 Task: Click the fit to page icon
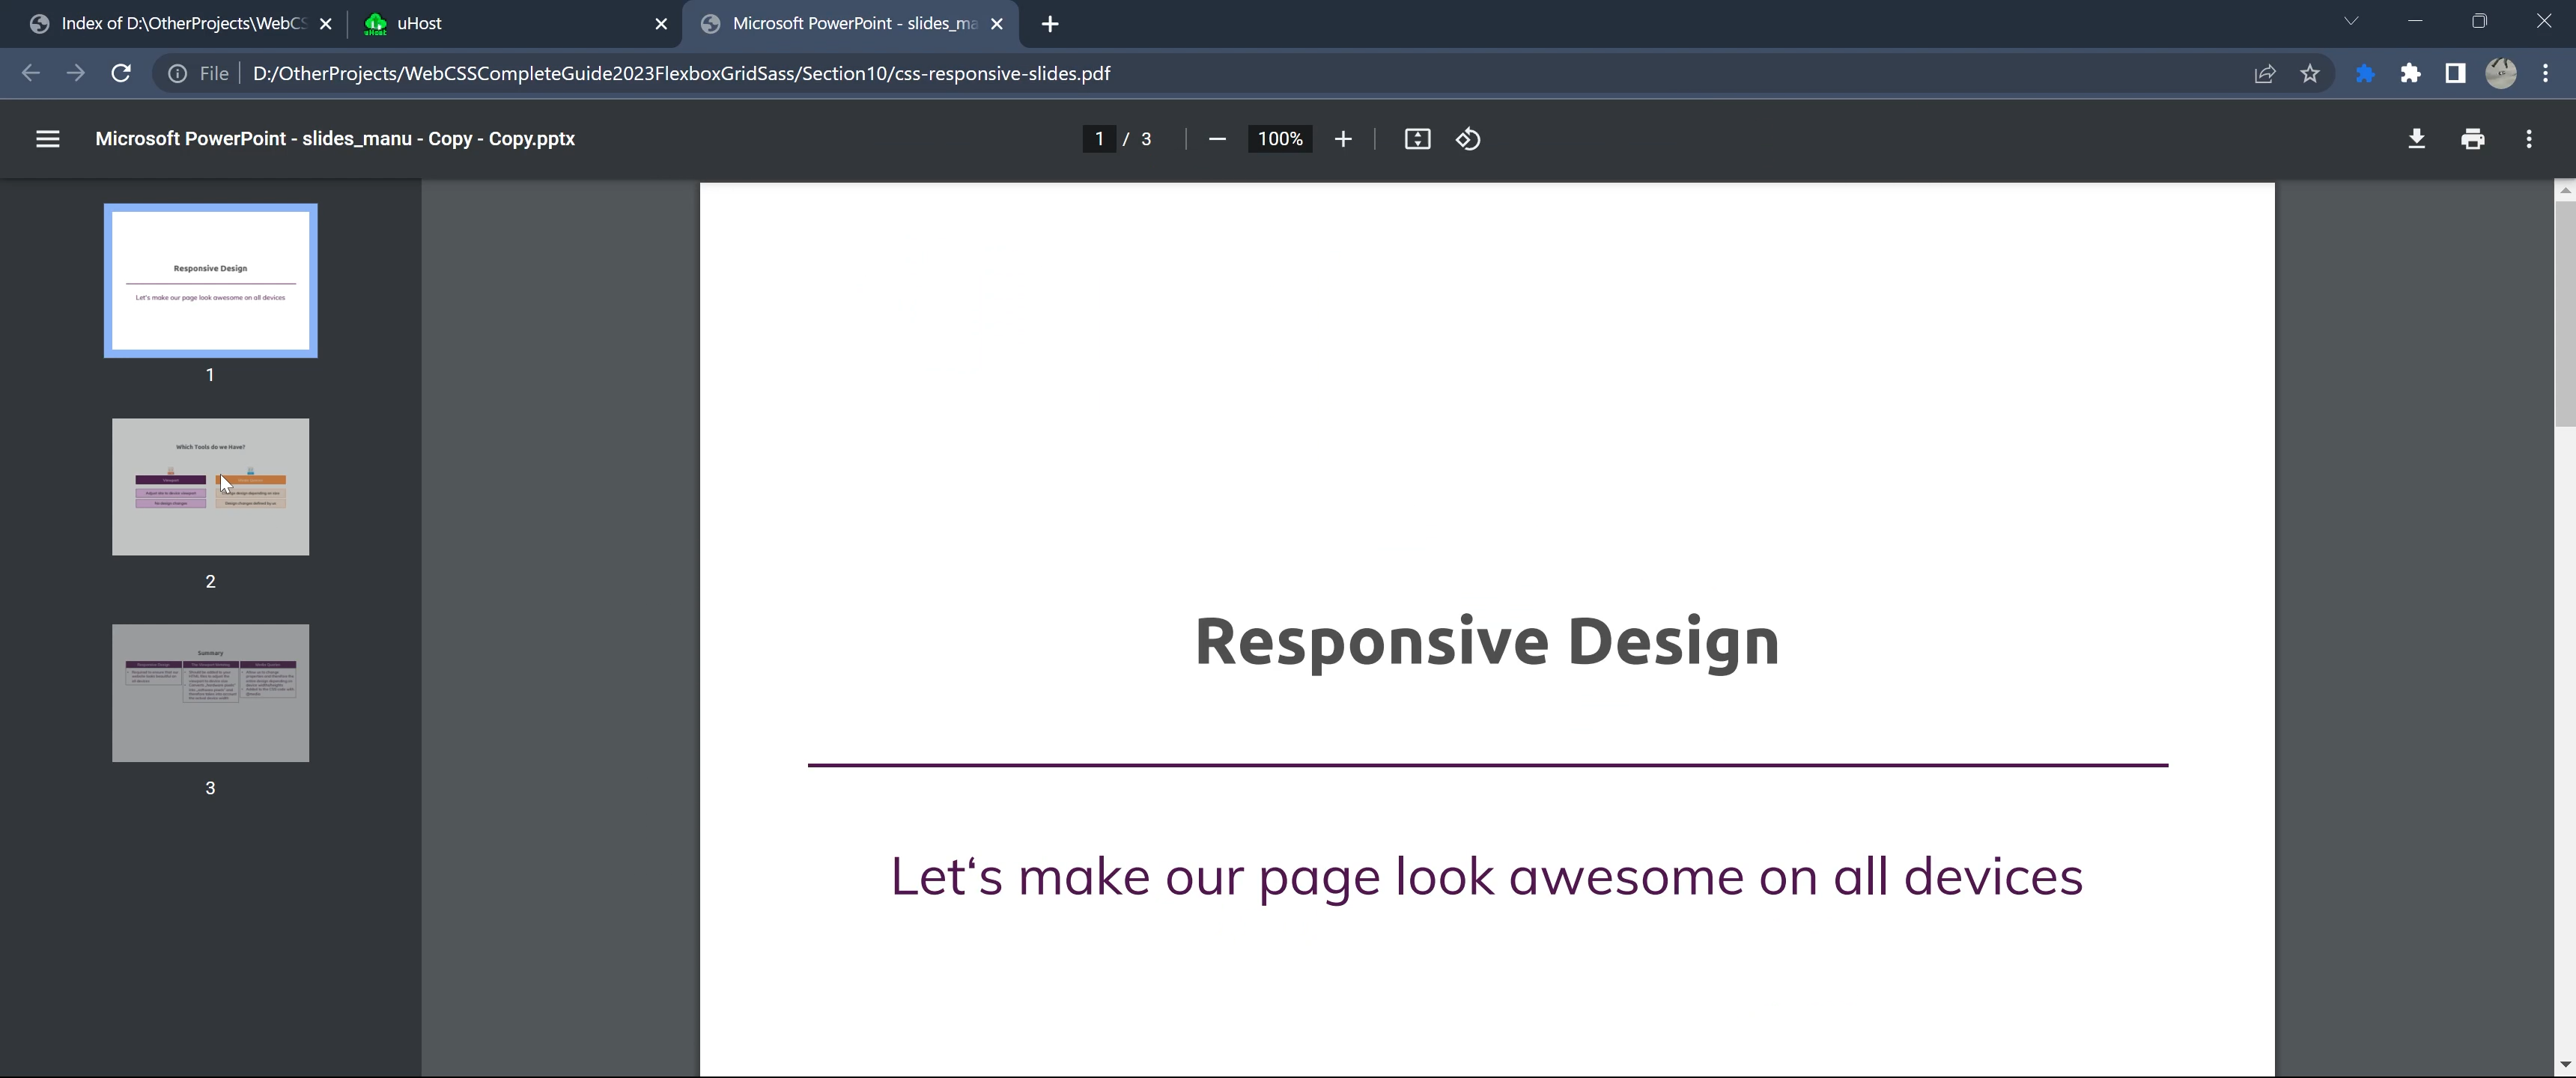click(1417, 139)
